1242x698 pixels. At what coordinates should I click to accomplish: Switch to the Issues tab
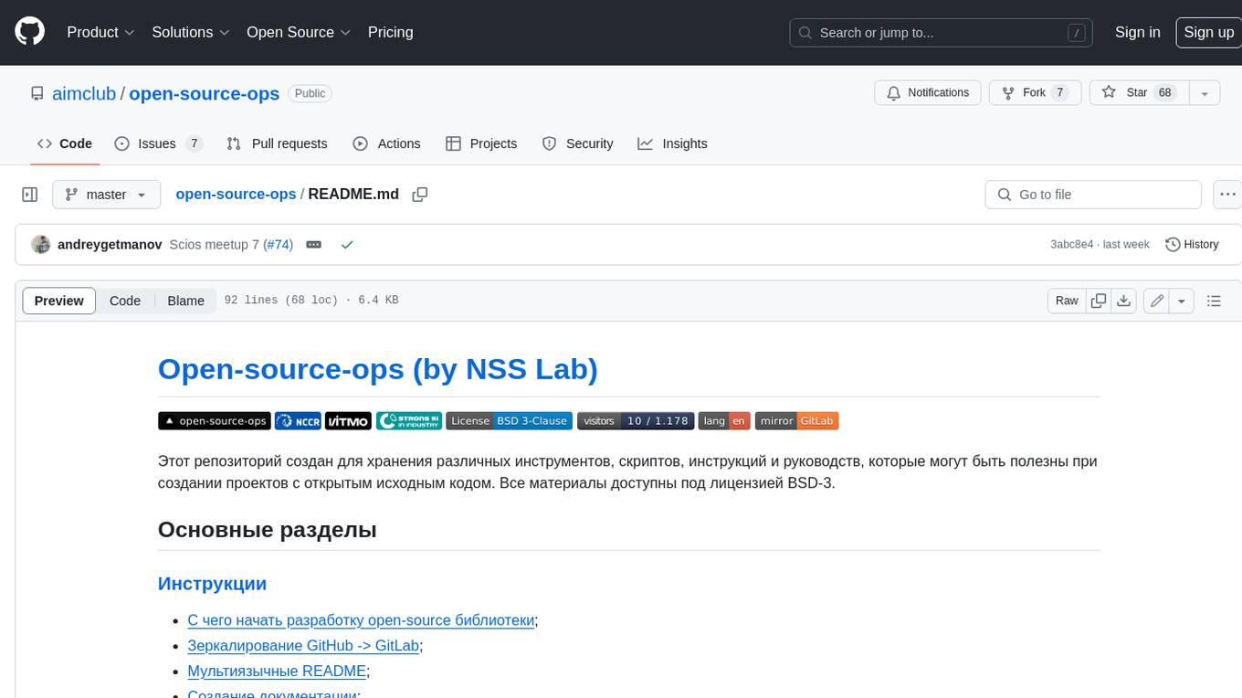[157, 143]
